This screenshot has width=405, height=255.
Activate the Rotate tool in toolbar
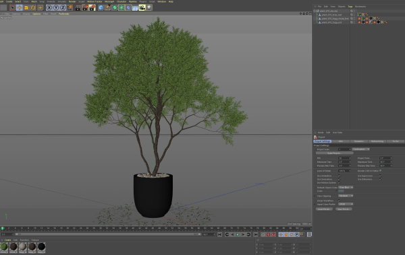coord(33,7)
